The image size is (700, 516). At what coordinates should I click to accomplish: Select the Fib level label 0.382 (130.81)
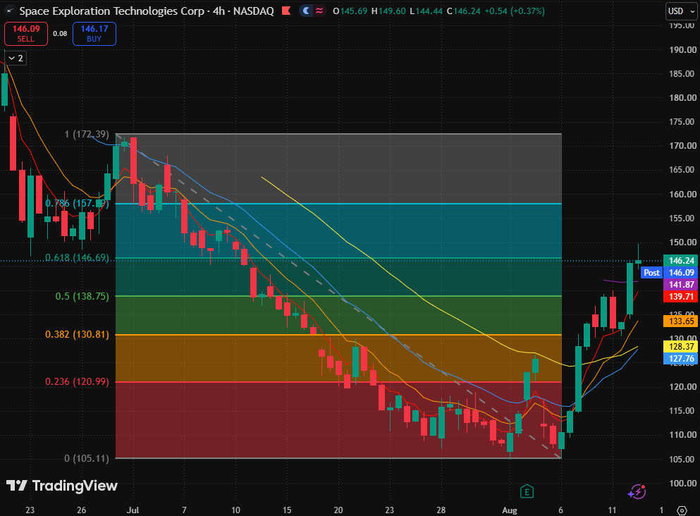coord(78,334)
